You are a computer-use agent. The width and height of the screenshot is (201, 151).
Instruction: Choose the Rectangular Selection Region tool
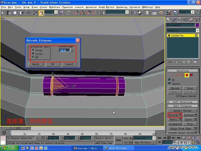(x=15, y=13)
